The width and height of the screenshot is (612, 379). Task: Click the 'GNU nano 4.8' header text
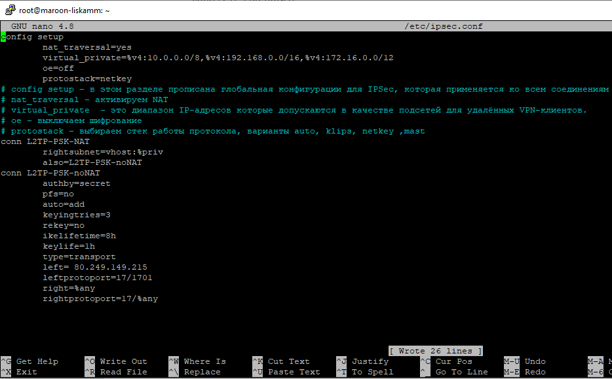(x=43, y=26)
